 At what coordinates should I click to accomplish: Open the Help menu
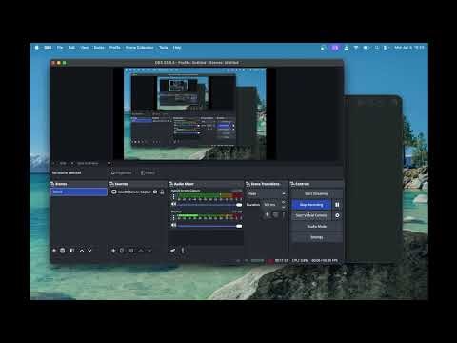(x=177, y=48)
